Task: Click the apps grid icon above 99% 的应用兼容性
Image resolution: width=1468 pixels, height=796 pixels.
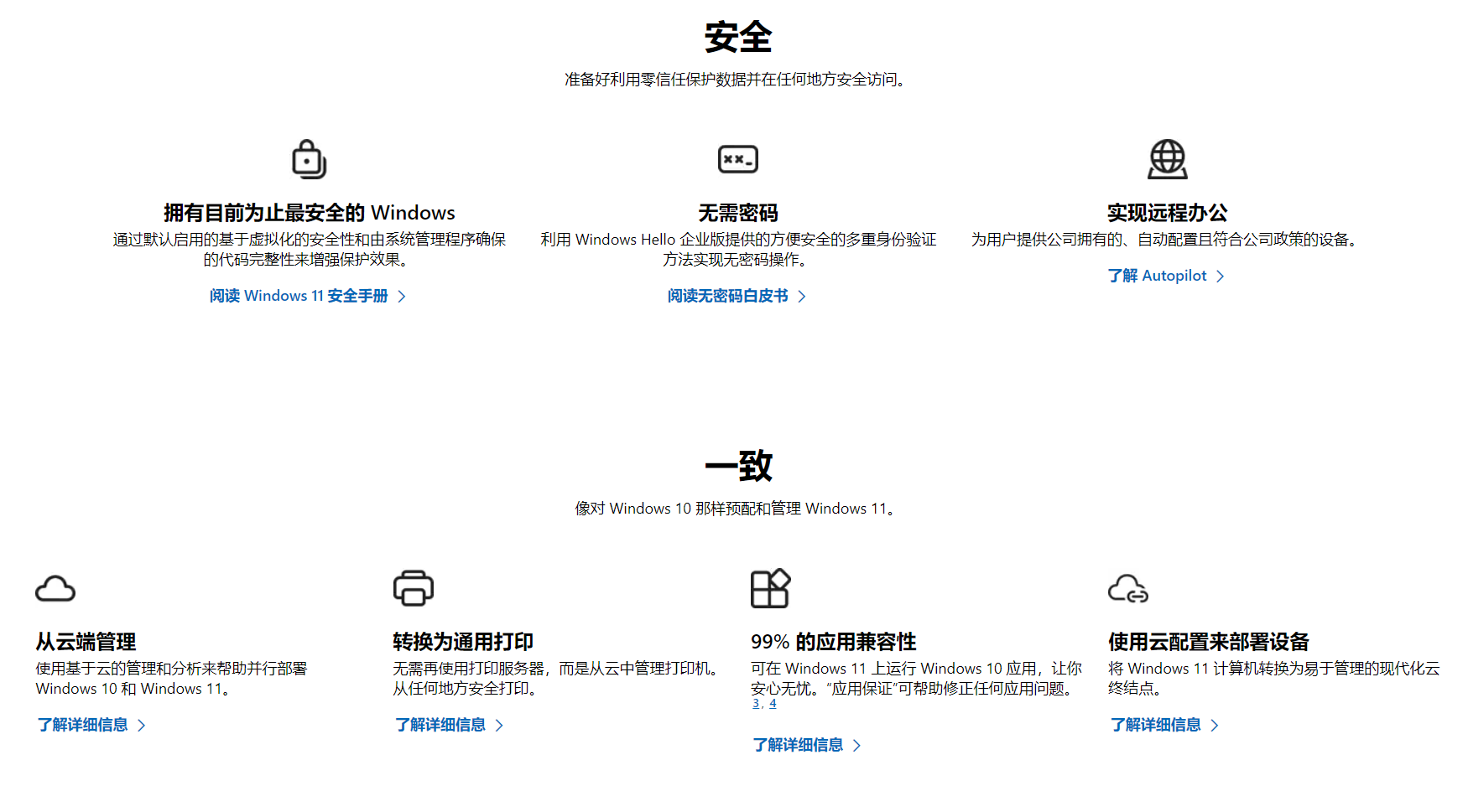Action: click(x=771, y=588)
